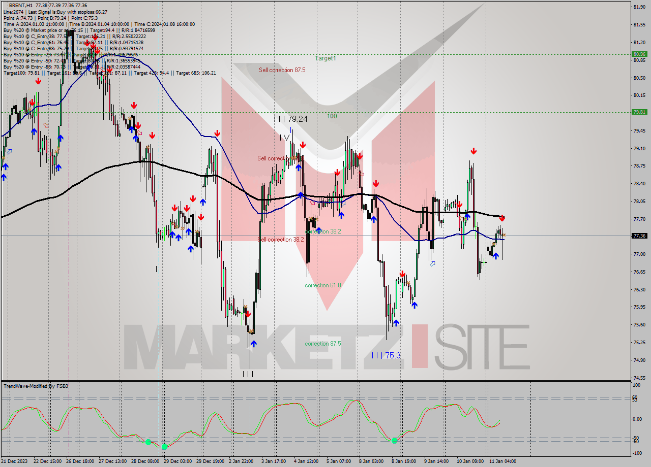Image resolution: width=651 pixels, height=467 pixels.
Task: Click the indicator scale value 0.00
Action: (x=638, y=419)
